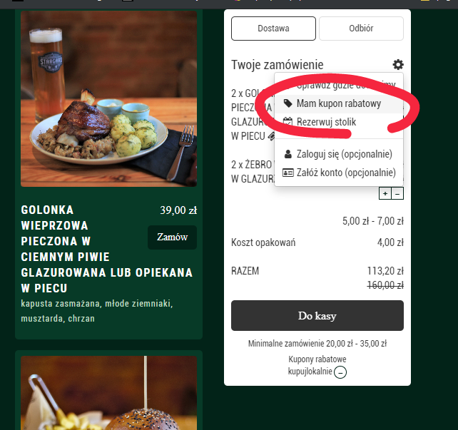Viewport: 458px width, 430px height.
Task: Order golonka with the Zamów button
Action: 172,237
